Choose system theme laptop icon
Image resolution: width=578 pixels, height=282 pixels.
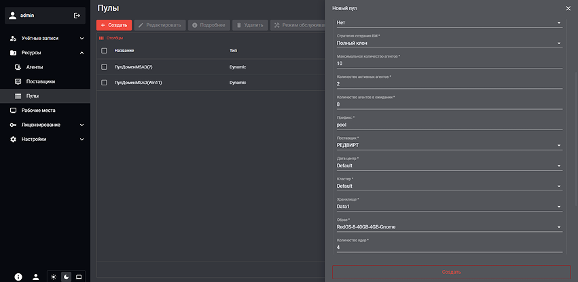coord(78,277)
